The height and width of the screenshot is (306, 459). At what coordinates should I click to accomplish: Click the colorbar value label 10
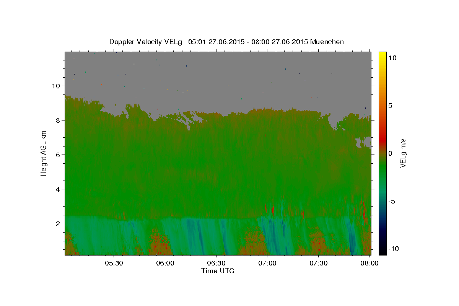click(392, 57)
